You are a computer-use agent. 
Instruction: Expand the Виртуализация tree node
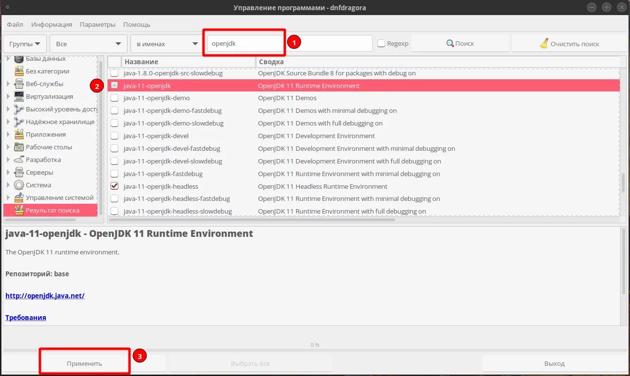point(8,96)
